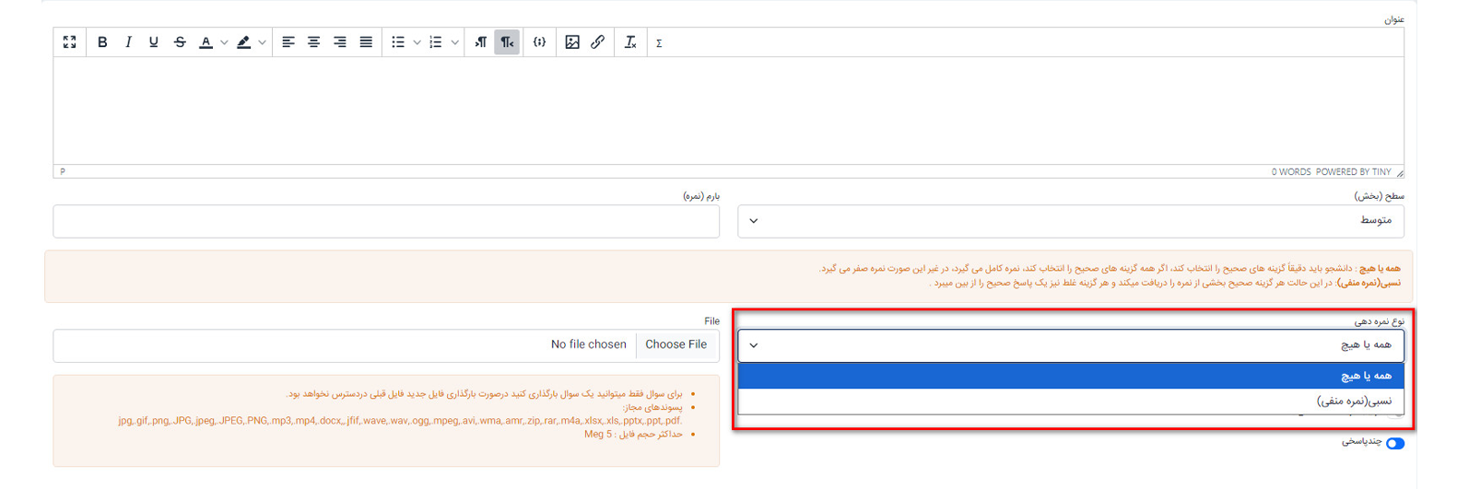The height and width of the screenshot is (489, 1457).
Task: Insert formula with sigma icon
Action: click(659, 42)
